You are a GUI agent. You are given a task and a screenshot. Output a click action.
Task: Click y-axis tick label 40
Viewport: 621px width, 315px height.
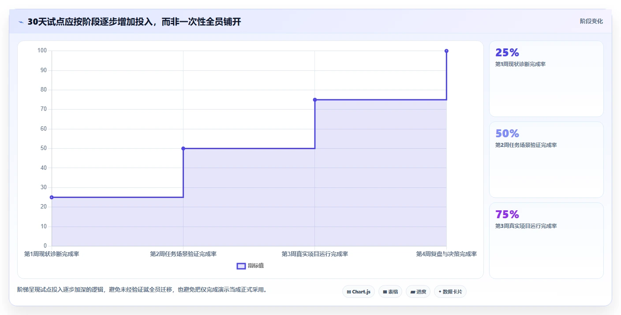coord(44,168)
